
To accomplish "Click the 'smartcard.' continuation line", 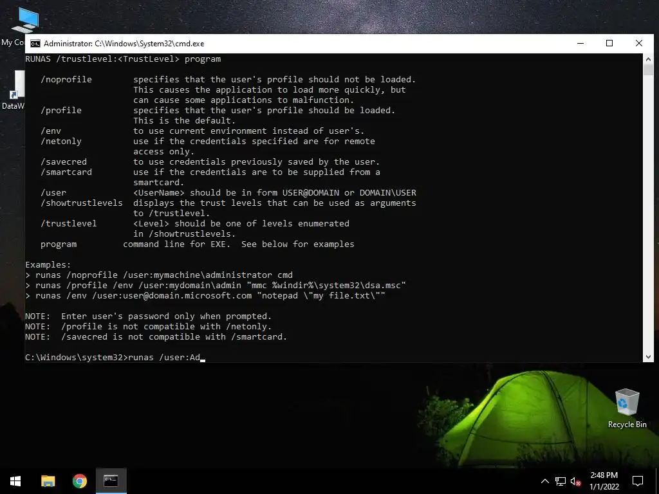I will point(159,182).
